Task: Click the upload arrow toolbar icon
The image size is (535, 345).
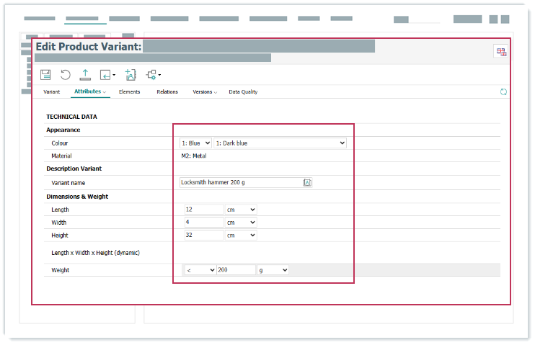Action: pyautogui.click(x=85, y=74)
